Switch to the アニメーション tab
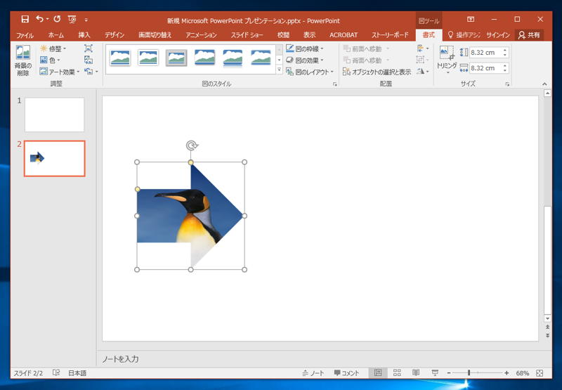The height and width of the screenshot is (390, 562). (201, 35)
